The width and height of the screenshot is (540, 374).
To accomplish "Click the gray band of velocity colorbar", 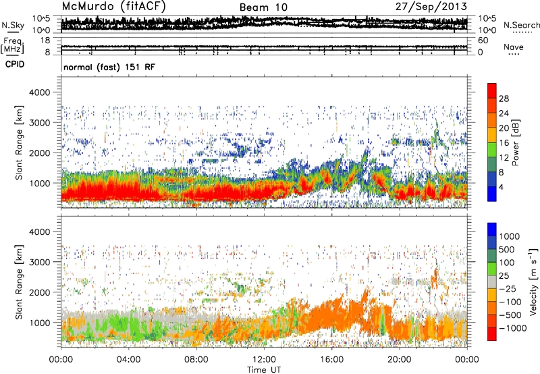I will (x=492, y=282).
